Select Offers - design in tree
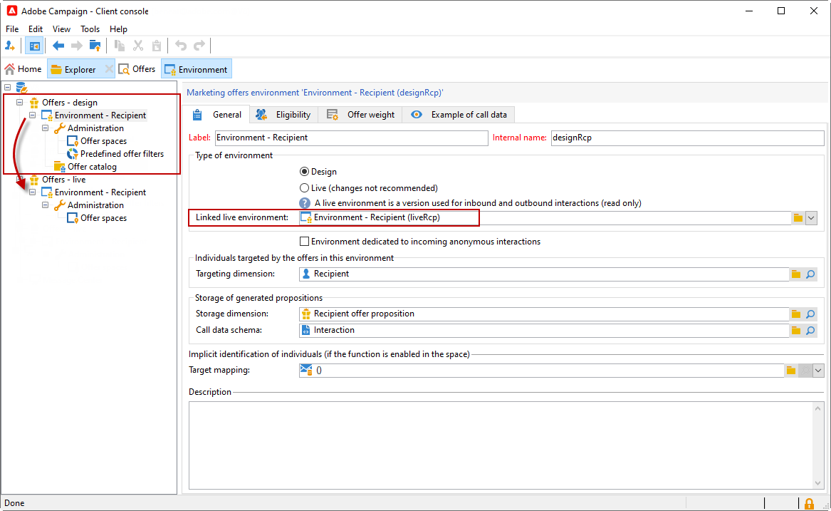Image resolution: width=831 pixels, height=511 pixels. pos(69,103)
